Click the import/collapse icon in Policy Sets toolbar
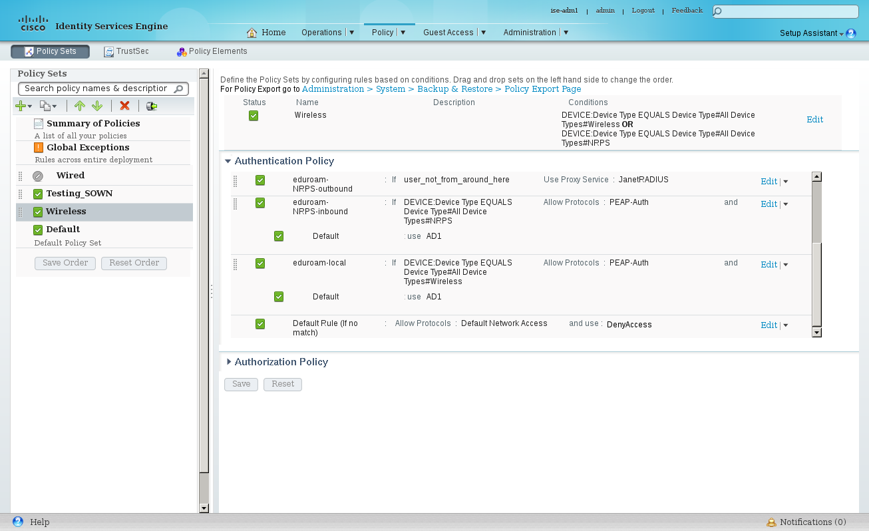869x531 pixels. pyautogui.click(x=152, y=106)
